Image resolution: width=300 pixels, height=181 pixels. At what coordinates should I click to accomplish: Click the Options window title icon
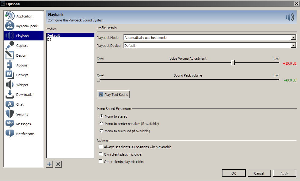[3, 4]
